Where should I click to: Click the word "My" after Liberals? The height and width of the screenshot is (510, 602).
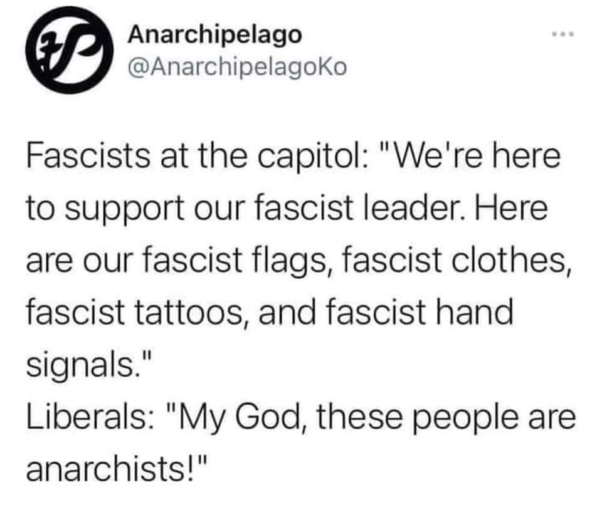click(201, 418)
